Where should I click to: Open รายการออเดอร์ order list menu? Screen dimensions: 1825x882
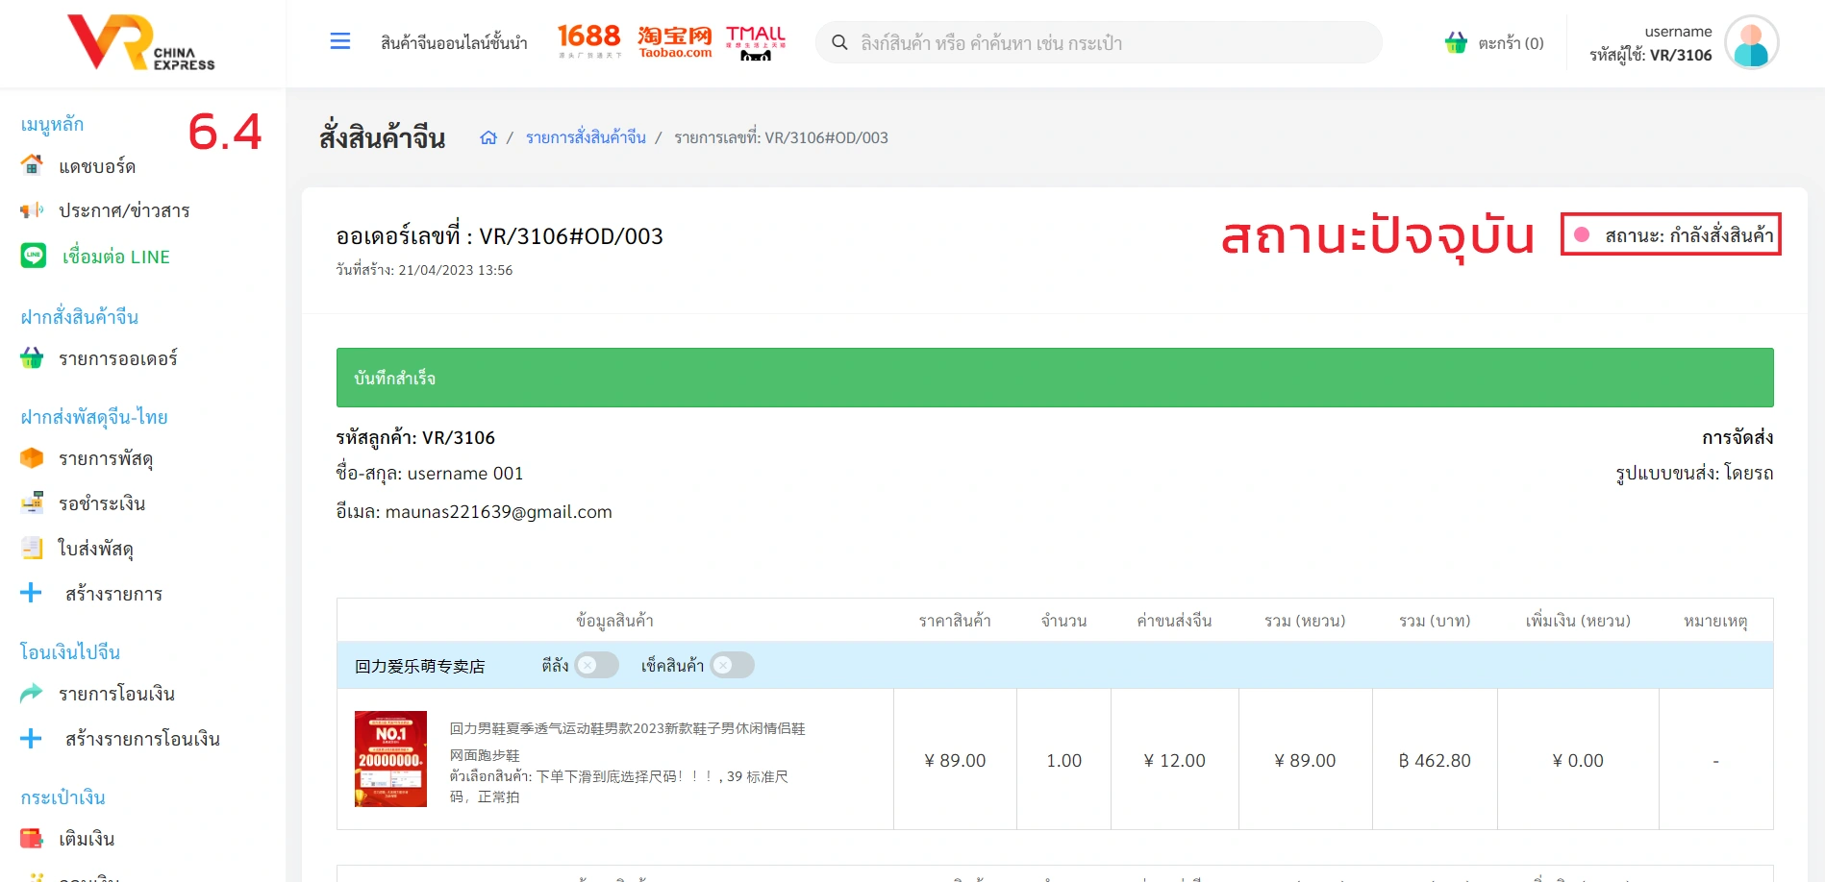pos(117,358)
